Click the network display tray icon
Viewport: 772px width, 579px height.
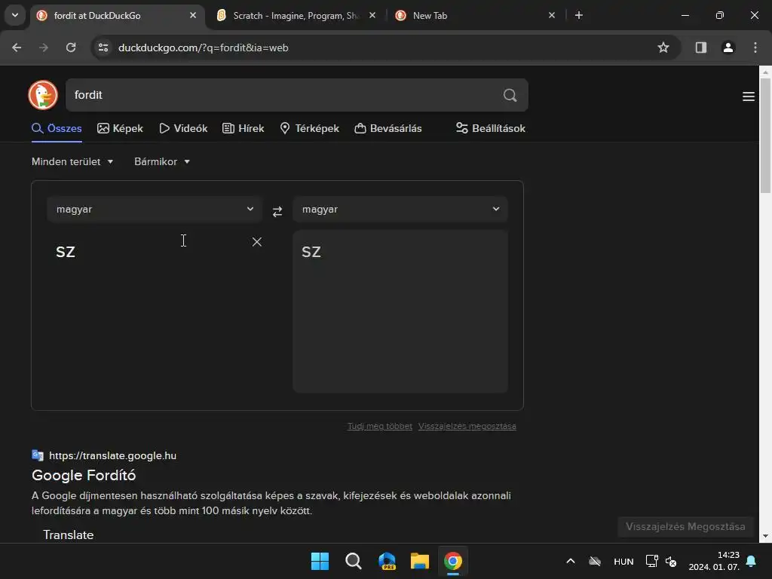(651, 561)
